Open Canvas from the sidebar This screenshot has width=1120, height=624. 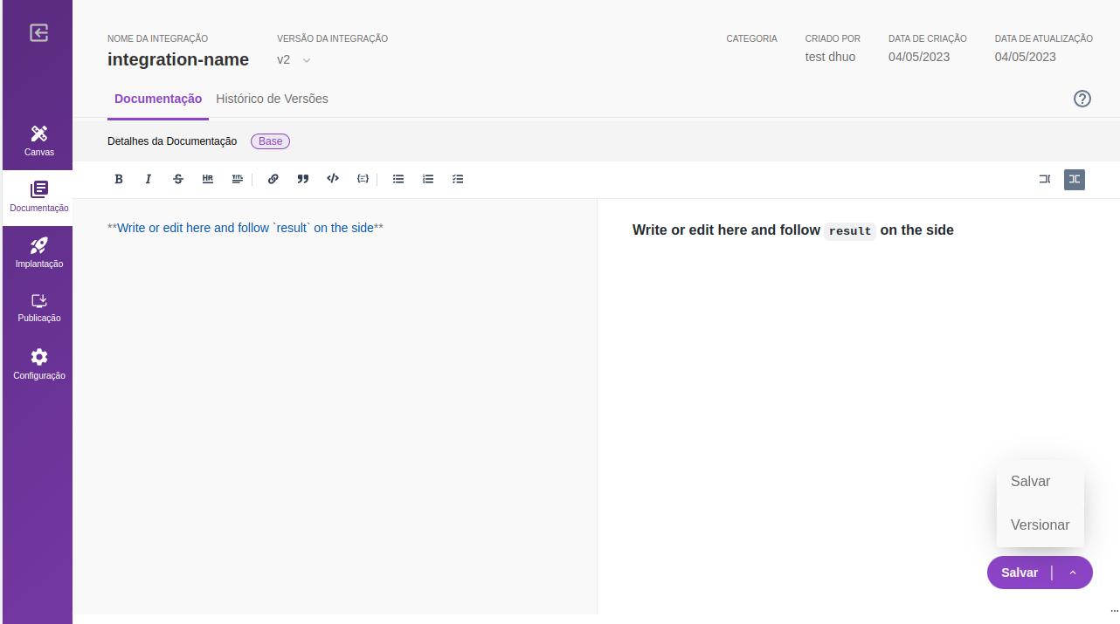[38, 141]
